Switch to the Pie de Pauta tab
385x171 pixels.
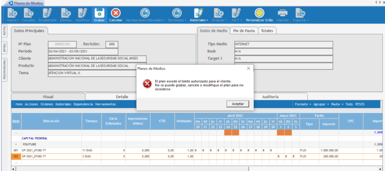point(244,31)
